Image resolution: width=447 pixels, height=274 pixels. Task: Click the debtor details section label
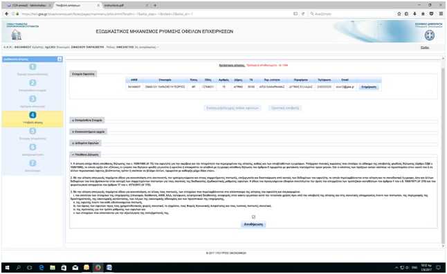tap(83, 74)
